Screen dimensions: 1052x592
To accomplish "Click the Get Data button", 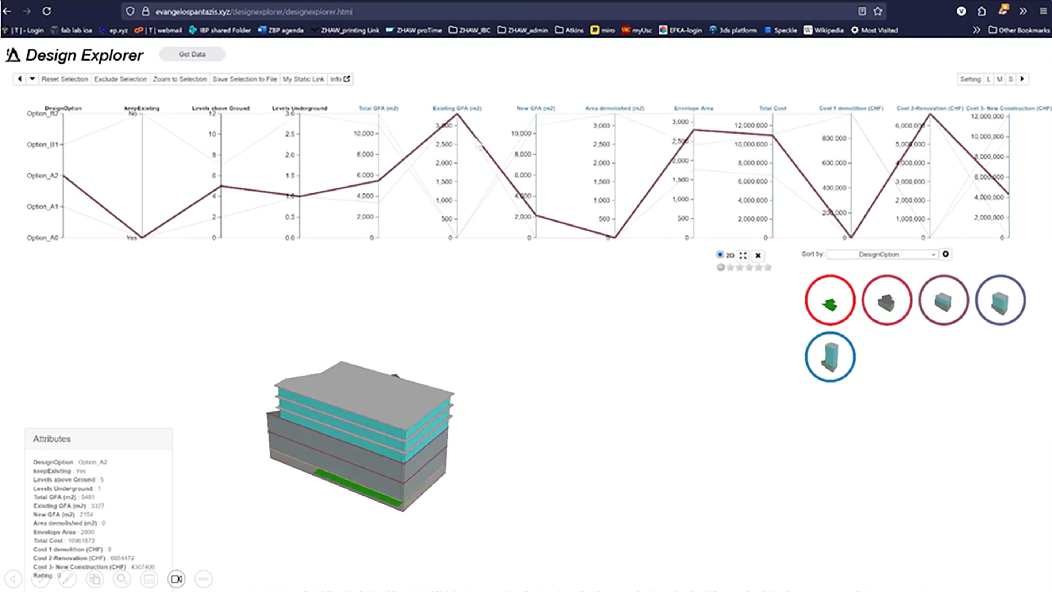I will click(192, 54).
